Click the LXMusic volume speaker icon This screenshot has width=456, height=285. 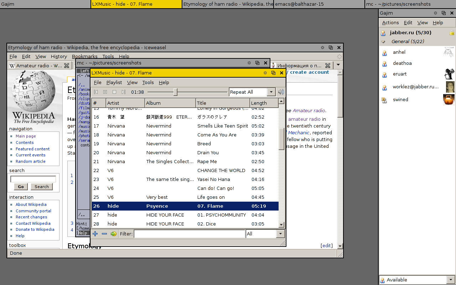pyautogui.click(x=281, y=92)
